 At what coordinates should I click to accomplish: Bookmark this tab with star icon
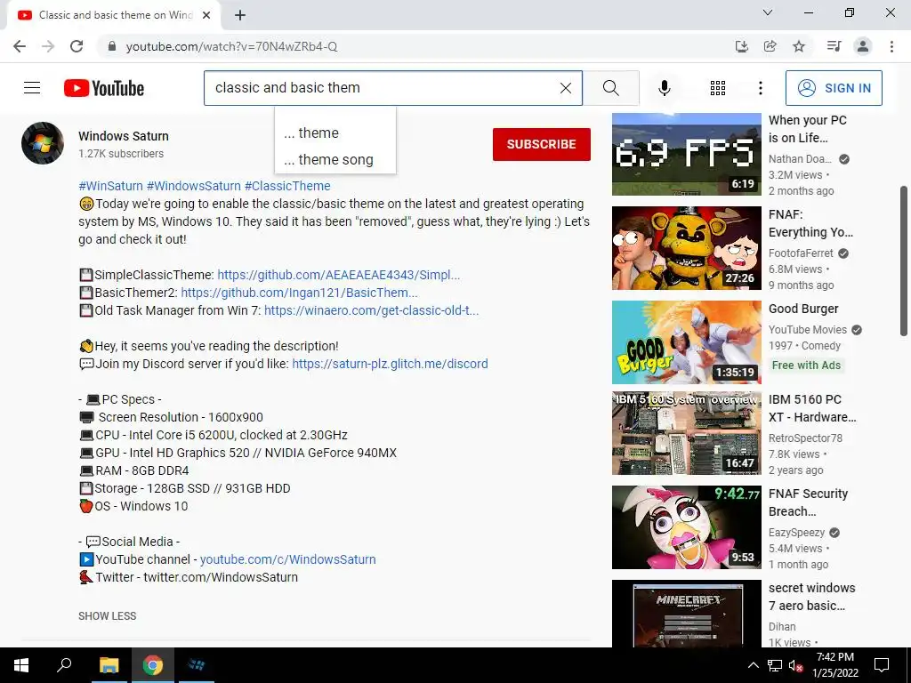click(799, 46)
